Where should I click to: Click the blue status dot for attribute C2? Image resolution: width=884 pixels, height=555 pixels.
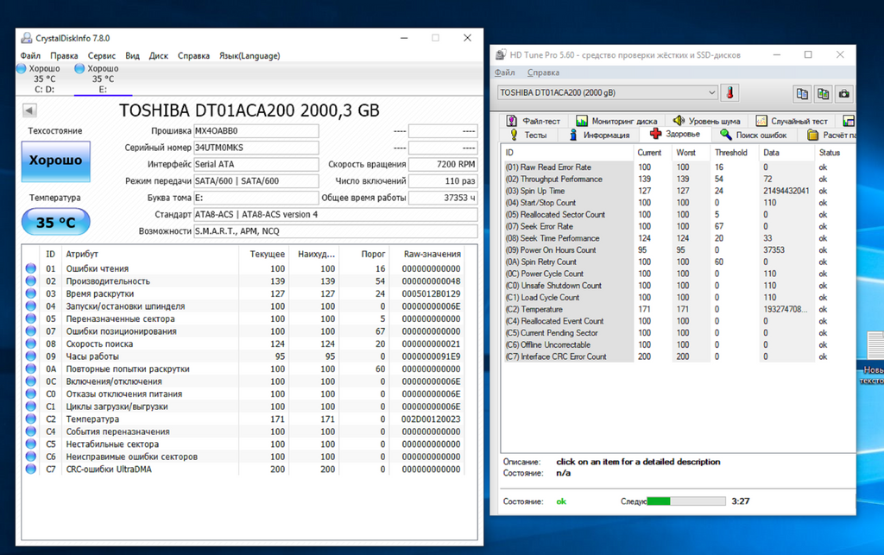click(x=31, y=419)
